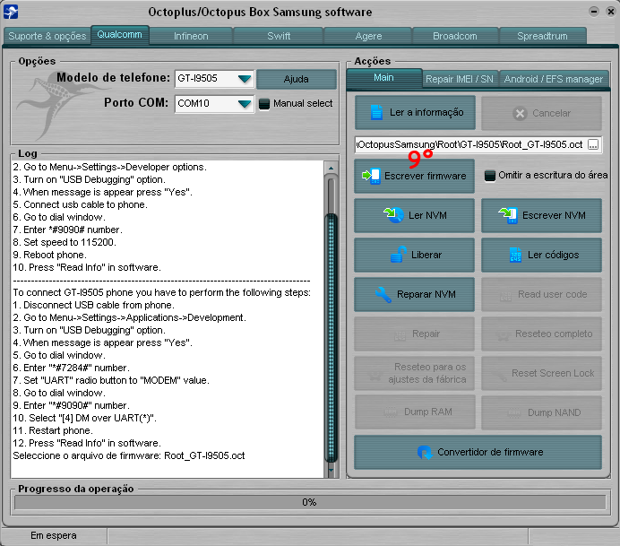This screenshot has width=620, height=546.
Task: Click the Dump RAM button
Action: 415,412
